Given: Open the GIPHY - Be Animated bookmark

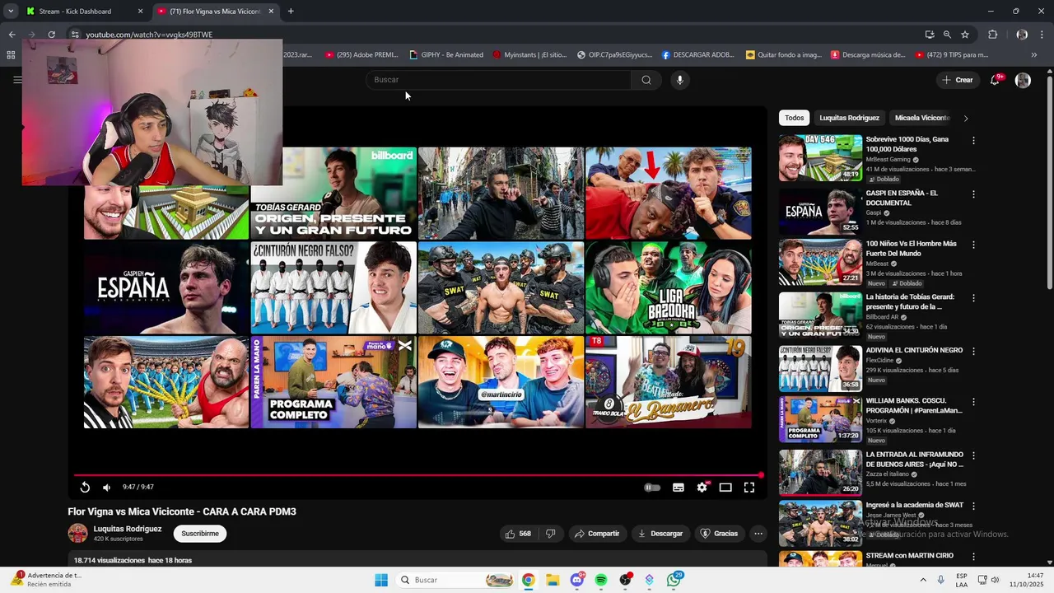Looking at the screenshot, I should click(446, 55).
